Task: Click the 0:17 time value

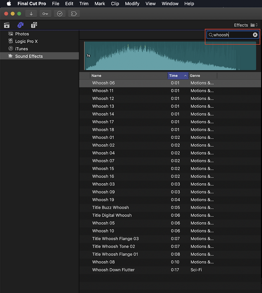Action: click(x=175, y=270)
